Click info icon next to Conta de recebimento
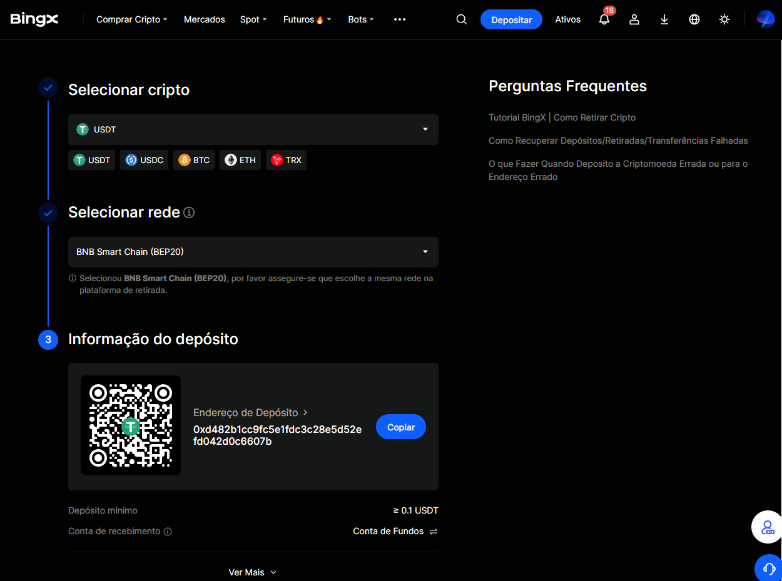This screenshot has height=581, width=782. point(168,532)
